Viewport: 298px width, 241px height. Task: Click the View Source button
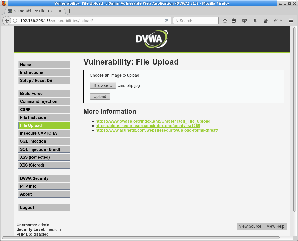point(250,226)
